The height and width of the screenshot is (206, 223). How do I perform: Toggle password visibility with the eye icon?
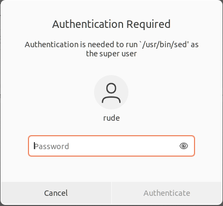pyautogui.click(x=184, y=146)
